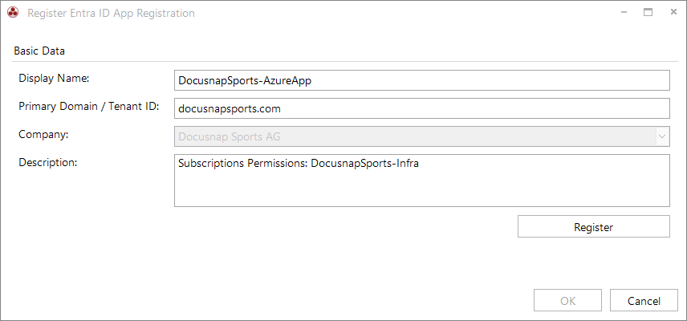Click the Company label

coord(44,135)
